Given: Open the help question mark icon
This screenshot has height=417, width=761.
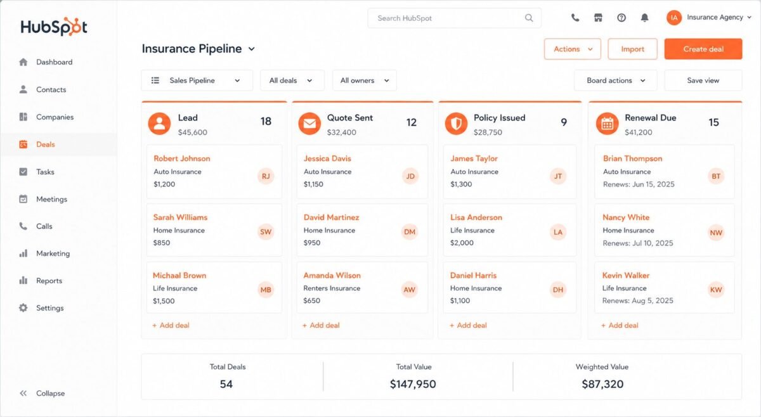Looking at the screenshot, I should coord(621,18).
